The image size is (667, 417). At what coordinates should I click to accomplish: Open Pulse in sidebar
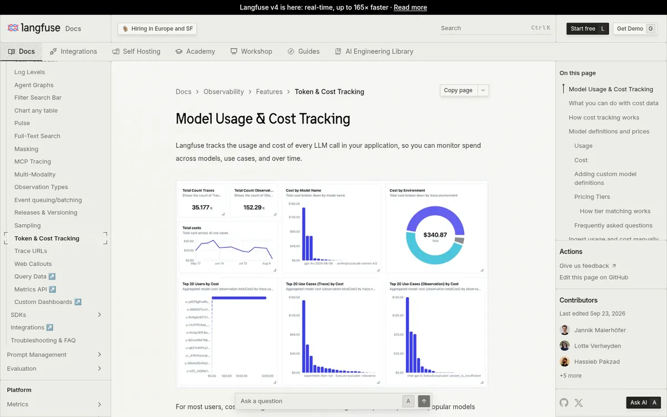[22, 123]
